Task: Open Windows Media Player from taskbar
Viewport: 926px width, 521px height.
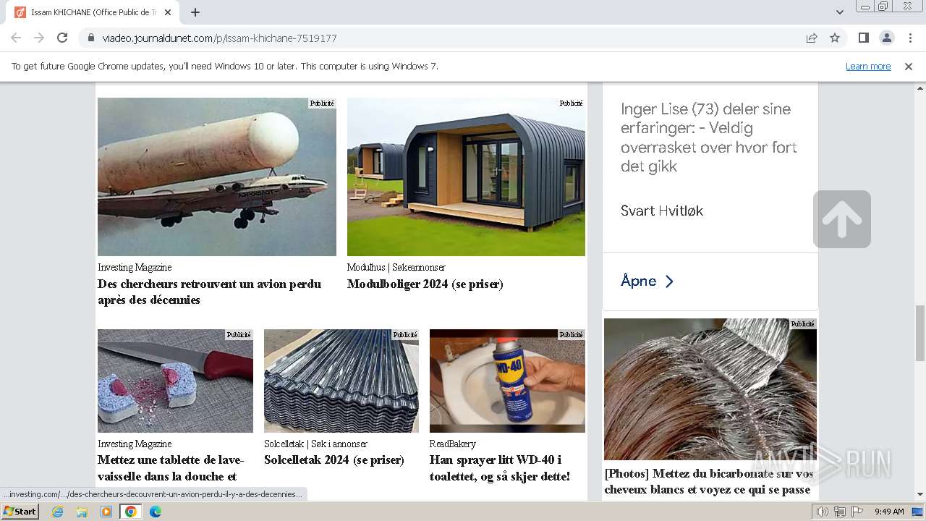Action: tap(106, 512)
